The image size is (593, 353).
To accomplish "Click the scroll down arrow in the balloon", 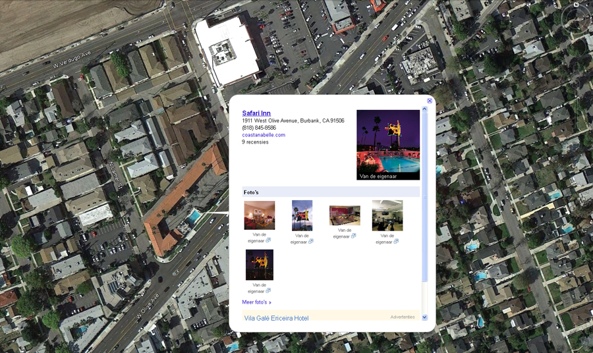I will (425, 317).
